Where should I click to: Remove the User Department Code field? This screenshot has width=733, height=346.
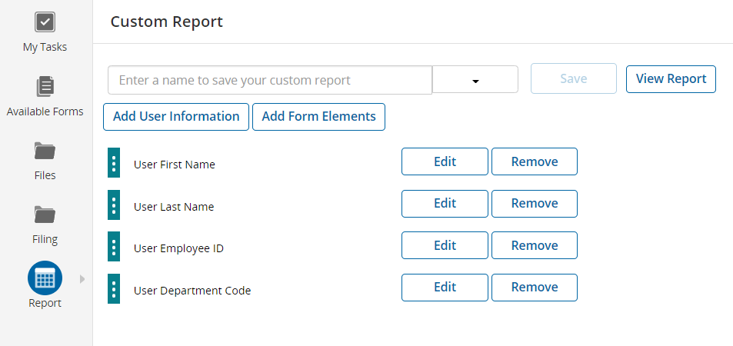[534, 288]
